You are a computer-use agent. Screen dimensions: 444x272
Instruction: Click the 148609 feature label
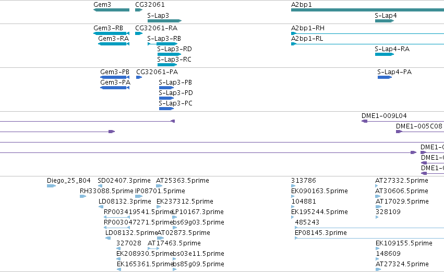click(388, 254)
